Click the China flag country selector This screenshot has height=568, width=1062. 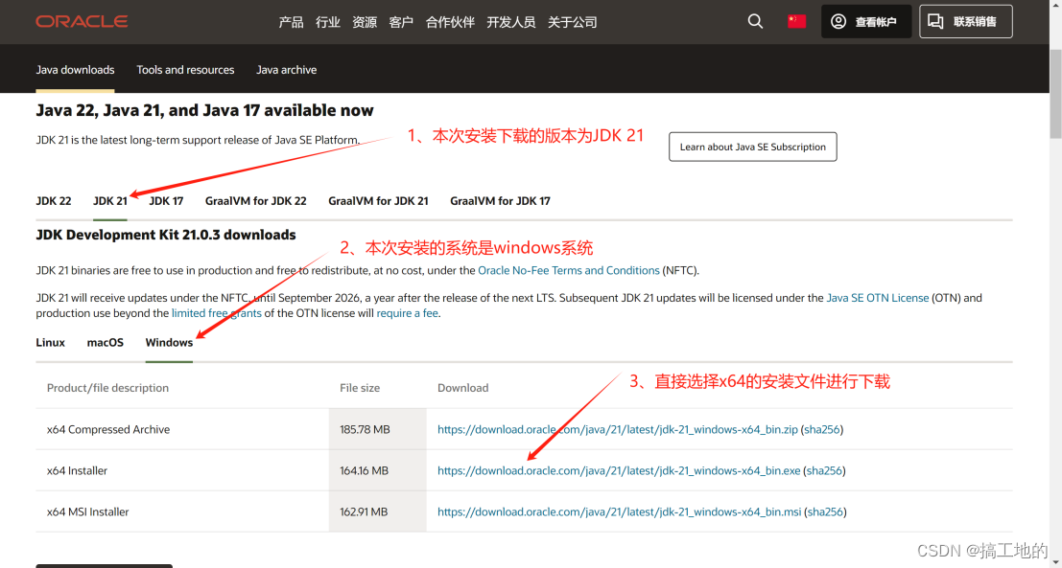[796, 22]
